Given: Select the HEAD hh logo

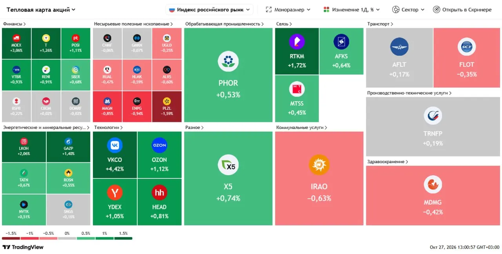Looking at the screenshot, I should click(160, 192).
